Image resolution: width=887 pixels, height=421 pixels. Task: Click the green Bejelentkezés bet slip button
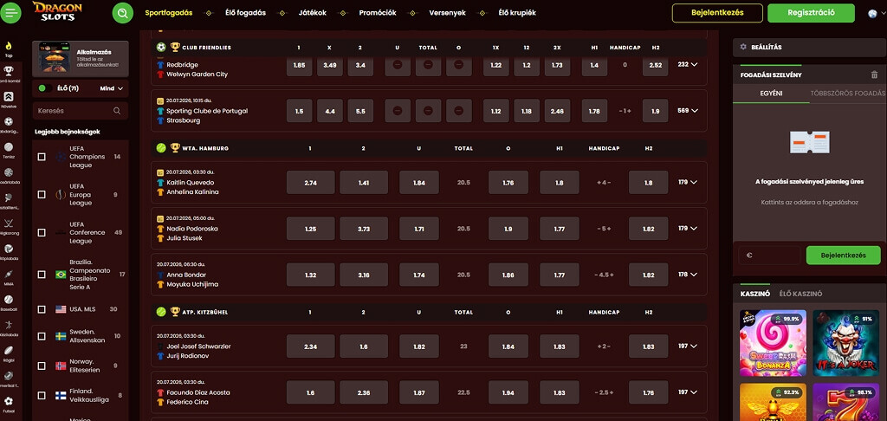tap(843, 256)
